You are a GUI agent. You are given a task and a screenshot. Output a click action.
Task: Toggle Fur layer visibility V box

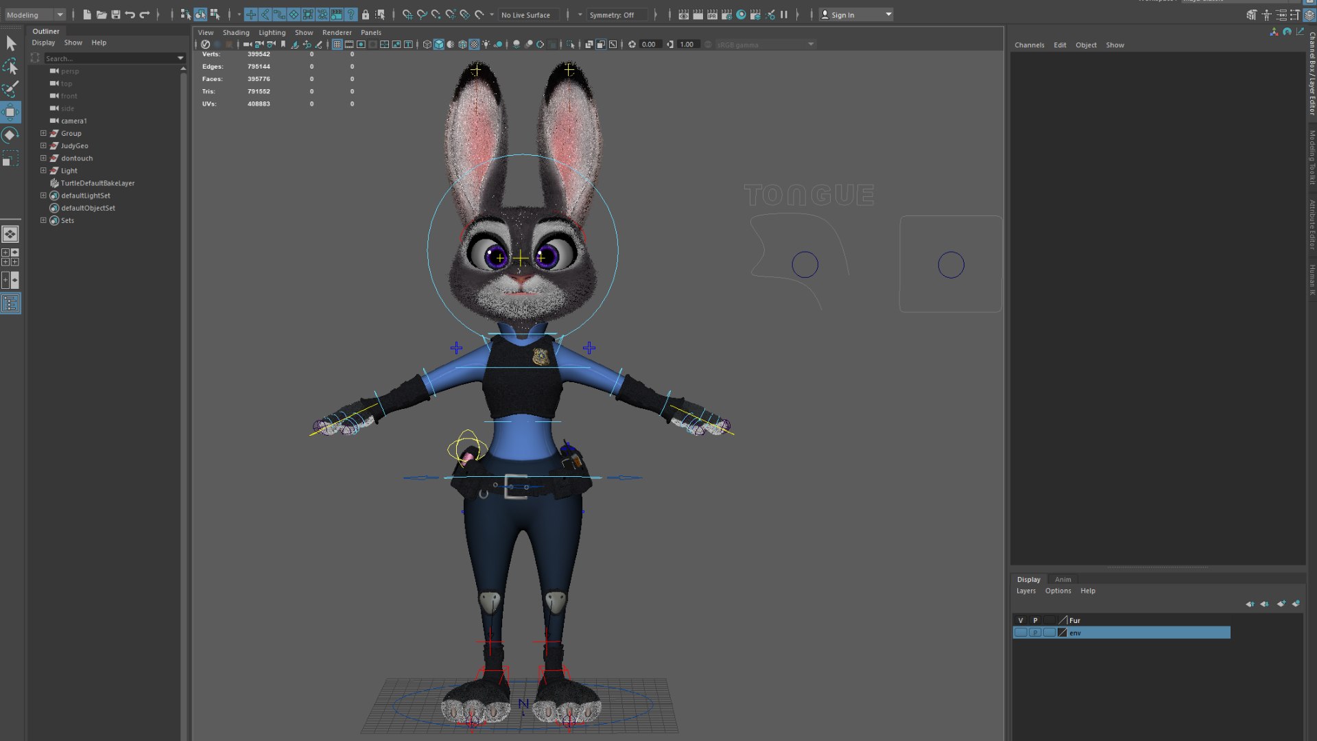(x=1021, y=620)
